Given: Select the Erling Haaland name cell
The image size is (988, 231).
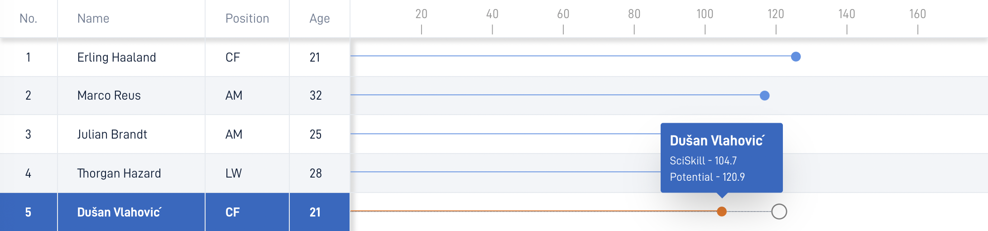Looking at the screenshot, I should click(x=131, y=58).
